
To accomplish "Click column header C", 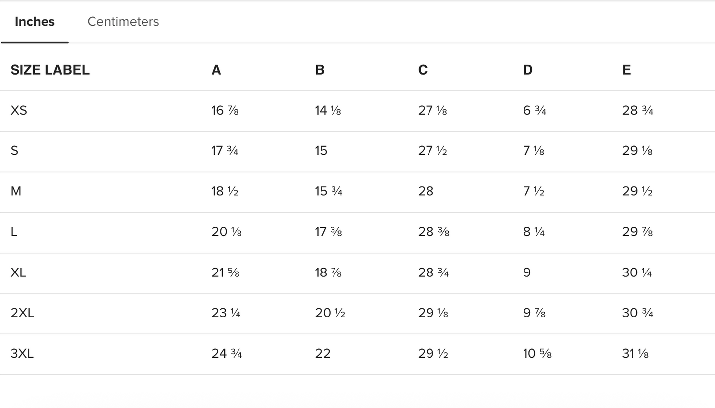I will [x=423, y=70].
